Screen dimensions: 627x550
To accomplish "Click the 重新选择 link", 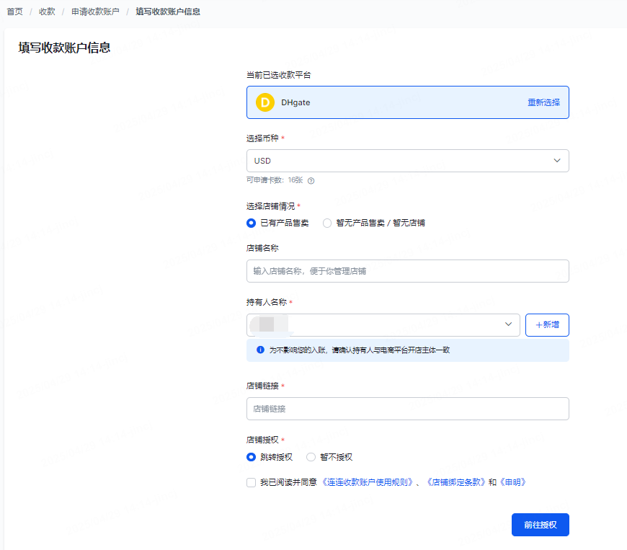I will (543, 102).
